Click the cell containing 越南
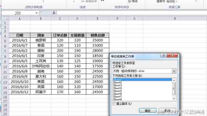Viewport: 207px width, 116px height. pyautogui.click(x=41, y=71)
